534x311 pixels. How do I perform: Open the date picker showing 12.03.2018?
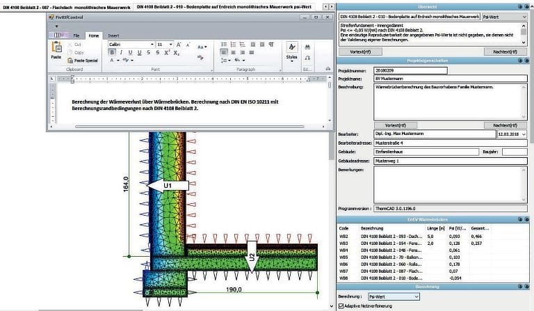tap(523, 132)
